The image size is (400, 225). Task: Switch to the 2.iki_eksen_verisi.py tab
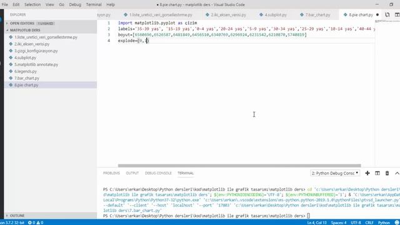point(226,15)
